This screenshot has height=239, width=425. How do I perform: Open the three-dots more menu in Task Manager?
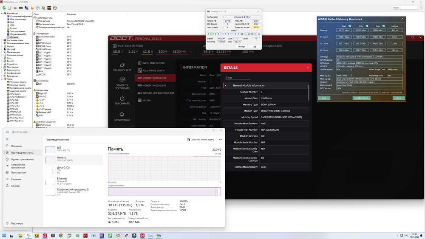click(221, 140)
